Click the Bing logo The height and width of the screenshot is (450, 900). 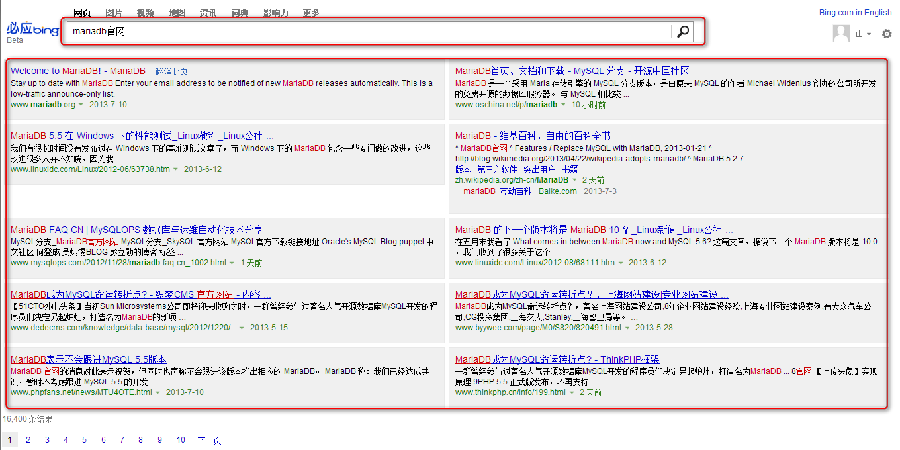32,29
